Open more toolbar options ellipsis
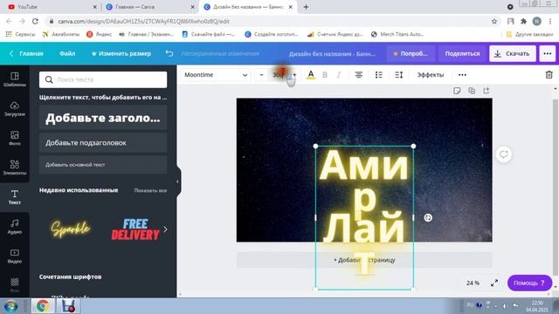This screenshot has height=314, width=559. tap(462, 75)
